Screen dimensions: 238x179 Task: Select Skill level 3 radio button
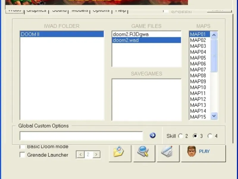195,136
